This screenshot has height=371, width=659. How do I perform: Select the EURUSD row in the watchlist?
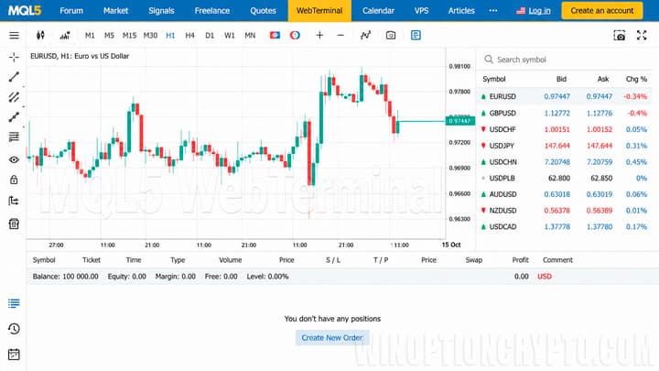pyautogui.click(x=565, y=96)
